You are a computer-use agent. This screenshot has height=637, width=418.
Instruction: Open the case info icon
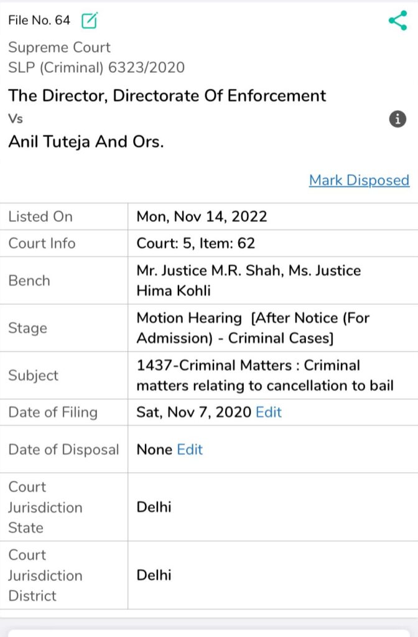coord(397,119)
